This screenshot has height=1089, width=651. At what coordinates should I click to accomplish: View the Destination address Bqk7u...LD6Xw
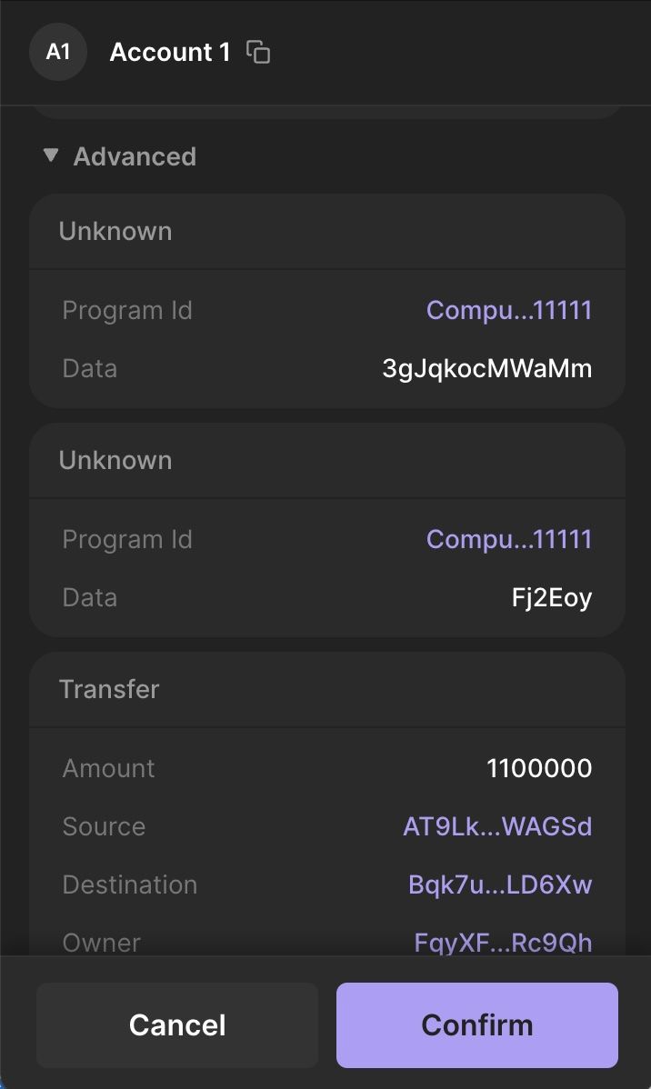click(x=501, y=884)
